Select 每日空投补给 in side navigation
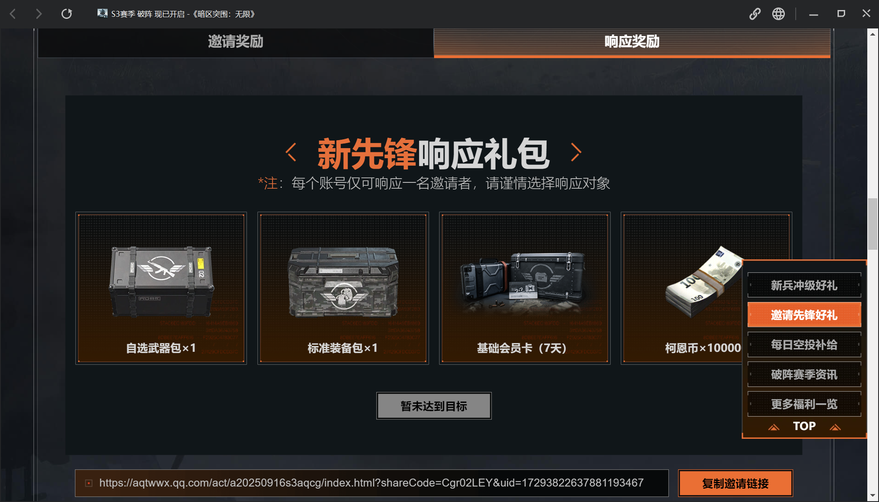 804,345
